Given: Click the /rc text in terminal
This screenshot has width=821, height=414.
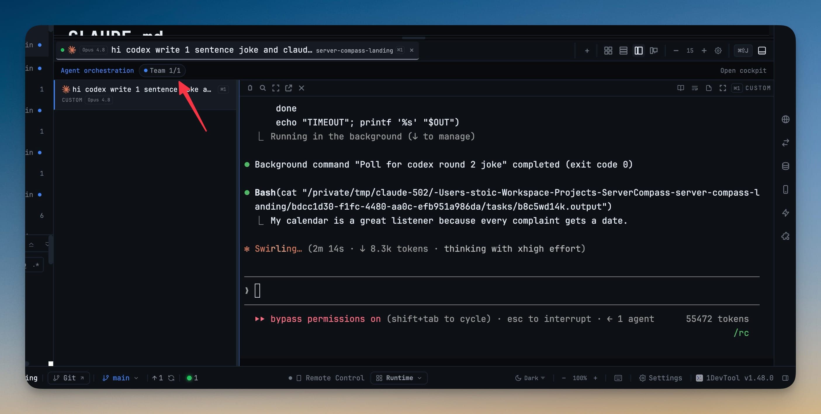Looking at the screenshot, I should coord(741,333).
